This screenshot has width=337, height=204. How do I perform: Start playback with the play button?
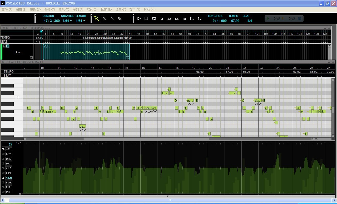pyautogui.click(x=139, y=18)
